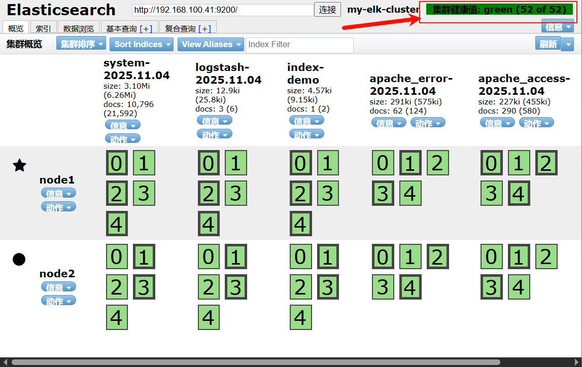Viewport: 582px width, 367px height.
Task: Expand 动作 menu for system-2025.11.04 index
Action: click(x=123, y=139)
